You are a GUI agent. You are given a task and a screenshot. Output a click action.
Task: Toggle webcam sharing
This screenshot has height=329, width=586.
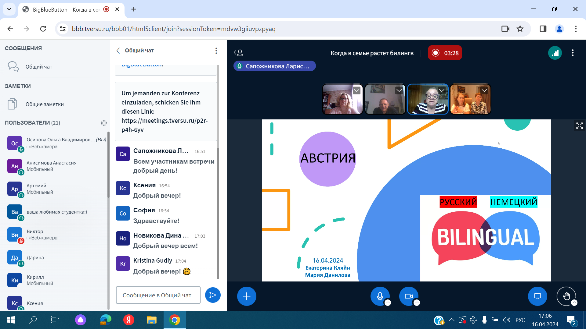tap(409, 296)
